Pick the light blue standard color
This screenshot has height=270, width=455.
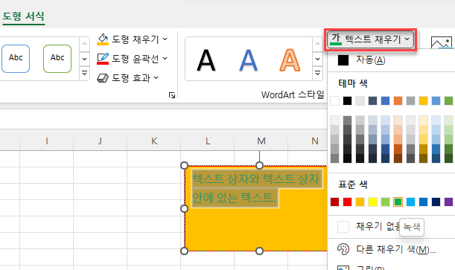[410, 202]
